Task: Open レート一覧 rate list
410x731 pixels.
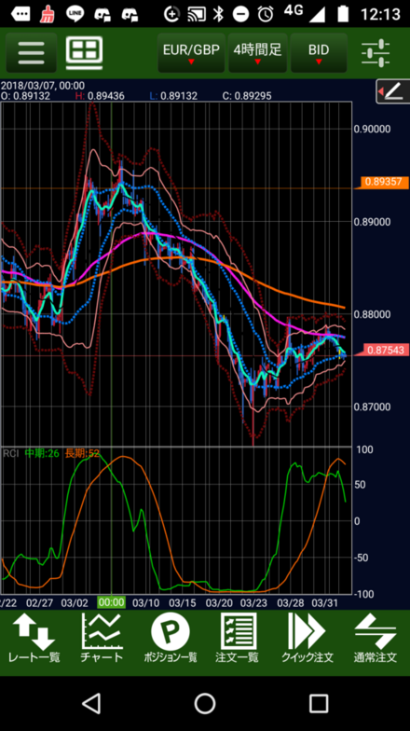Action: tap(34, 639)
